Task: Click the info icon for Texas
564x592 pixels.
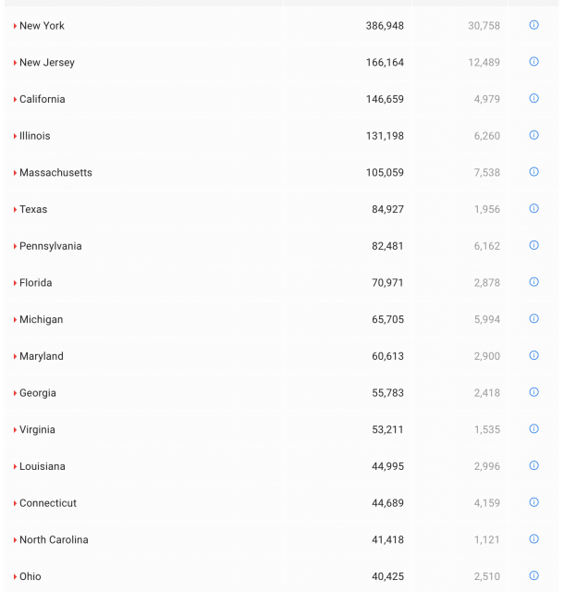Action: point(533,208)
